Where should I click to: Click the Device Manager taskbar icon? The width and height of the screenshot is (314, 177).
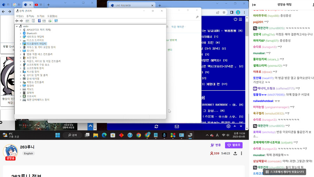tap(190, 135)
